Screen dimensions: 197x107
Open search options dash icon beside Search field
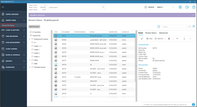[187, 27]
